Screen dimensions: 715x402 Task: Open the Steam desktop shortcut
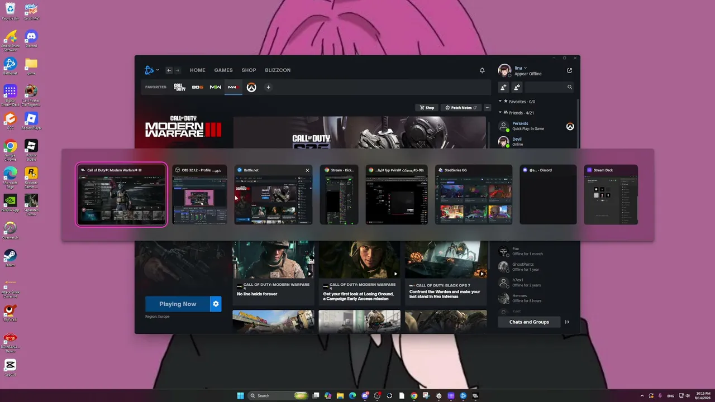pos(10,257)
